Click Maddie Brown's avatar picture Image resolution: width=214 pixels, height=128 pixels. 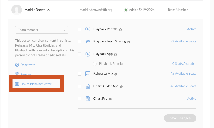tap(17, 10)
